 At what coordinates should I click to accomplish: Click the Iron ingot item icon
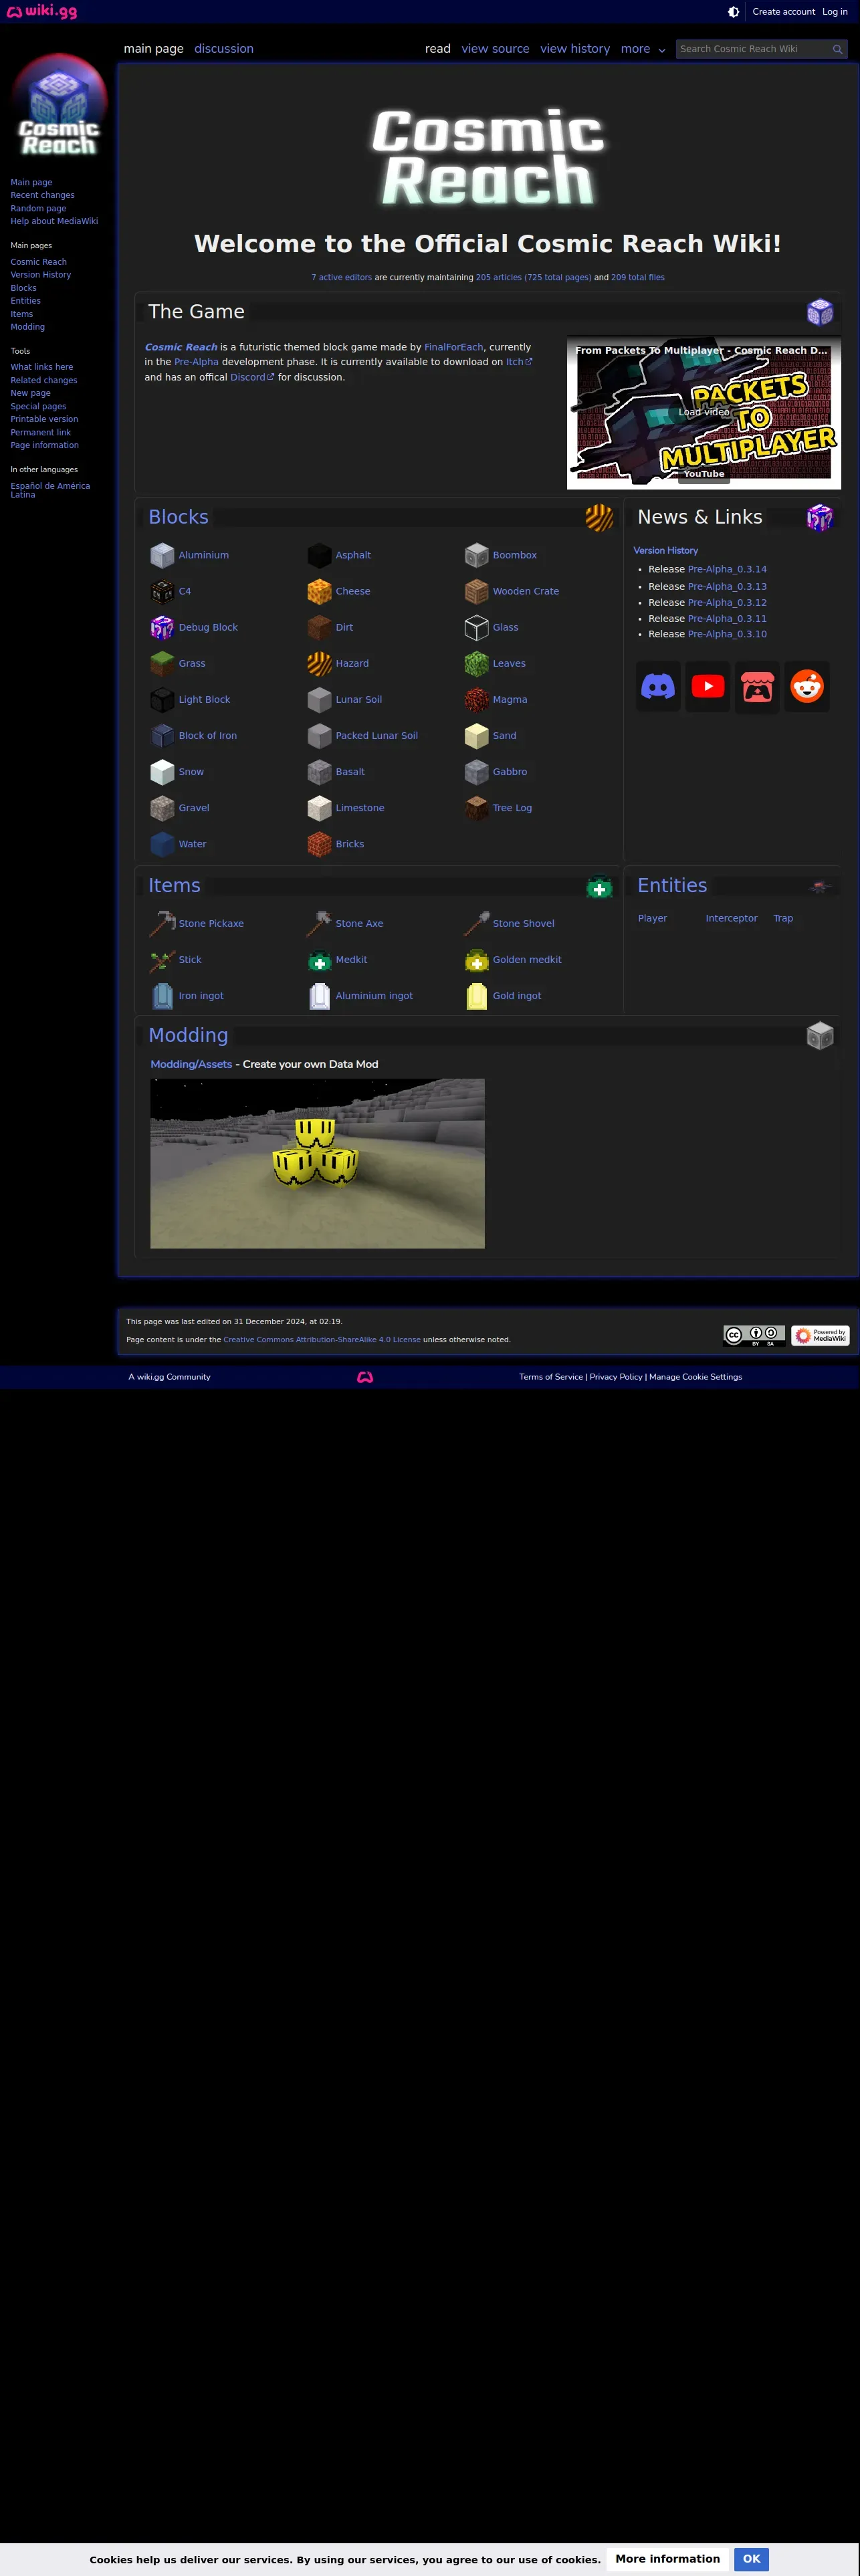click(x=162, y=996)
